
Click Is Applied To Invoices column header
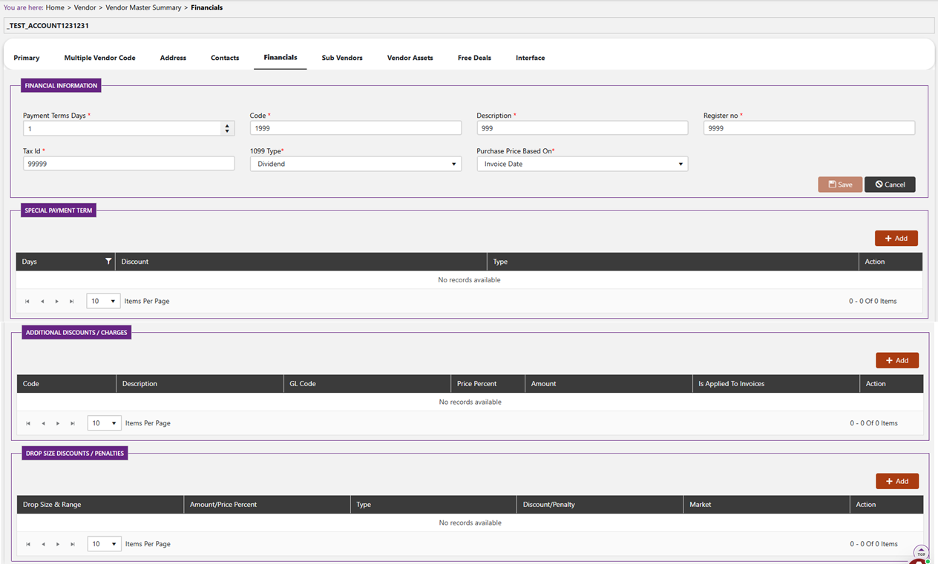coord(775,384)
